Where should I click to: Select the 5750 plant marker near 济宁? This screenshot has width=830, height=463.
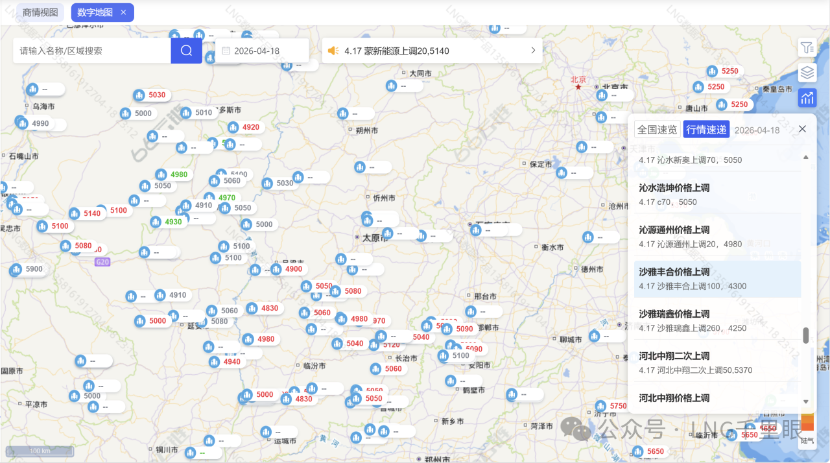point(611,407)
